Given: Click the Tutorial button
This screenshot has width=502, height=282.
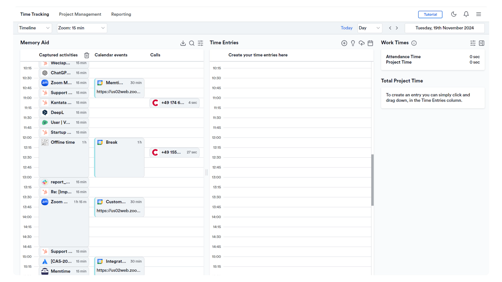Looking at the screenshot, I should click(x=430, y=14).
